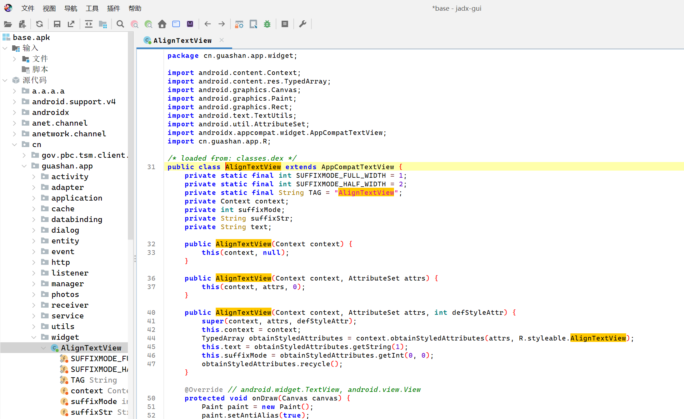This screenshot has width=684, height=419.
Task: Select the suffixMode field in tree
Action: tap(94, 402)
